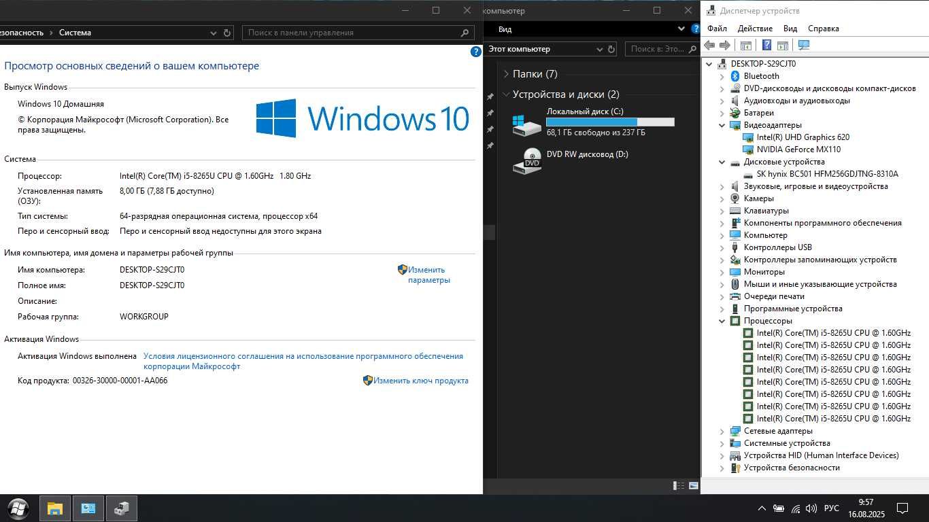
Task: Expand the Explorer ribbon with the chevron
Action: click(681, 29)
